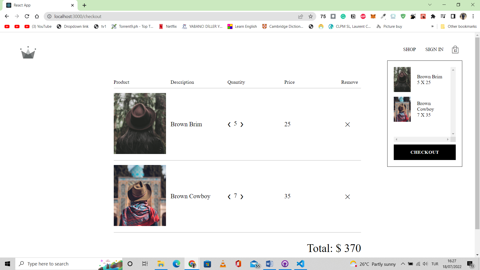Open Chrome's three-dot menu

click(x=473, y=16)
